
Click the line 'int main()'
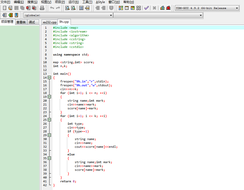(62, 74)
